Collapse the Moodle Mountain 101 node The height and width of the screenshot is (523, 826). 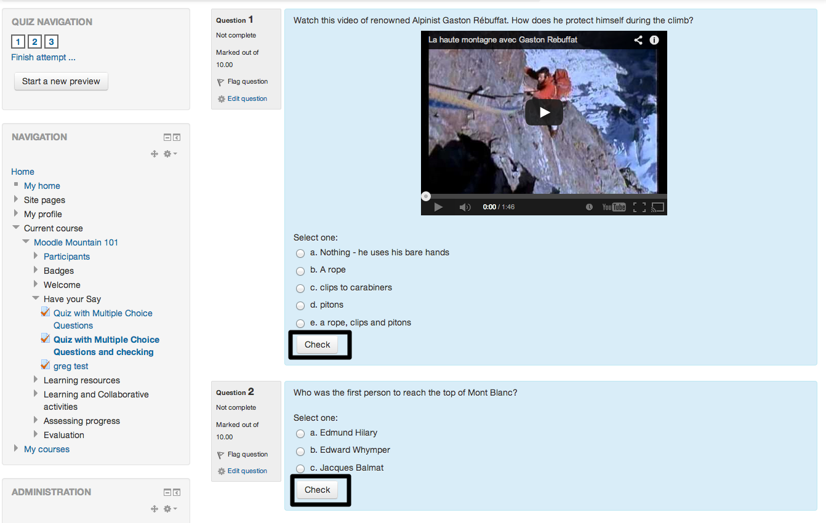[26, 242]
